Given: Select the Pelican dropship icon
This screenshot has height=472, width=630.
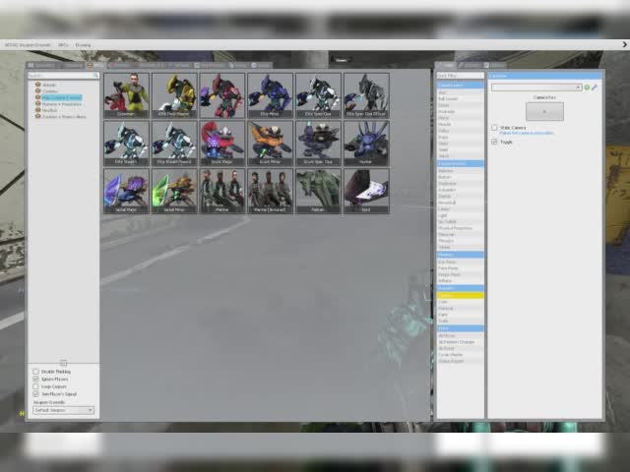Looking at the screenshot, I should click(x=318, y=191).
